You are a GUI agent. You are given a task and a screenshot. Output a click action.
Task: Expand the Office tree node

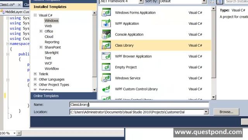pyautogui.click(x=41, y=31)
